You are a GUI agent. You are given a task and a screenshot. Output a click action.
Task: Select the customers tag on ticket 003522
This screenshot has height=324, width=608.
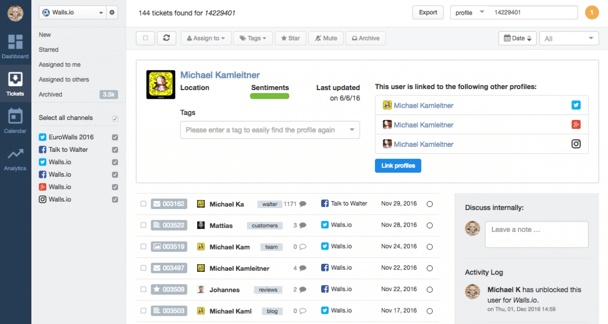pyautogui.click(x=264, y=225)
